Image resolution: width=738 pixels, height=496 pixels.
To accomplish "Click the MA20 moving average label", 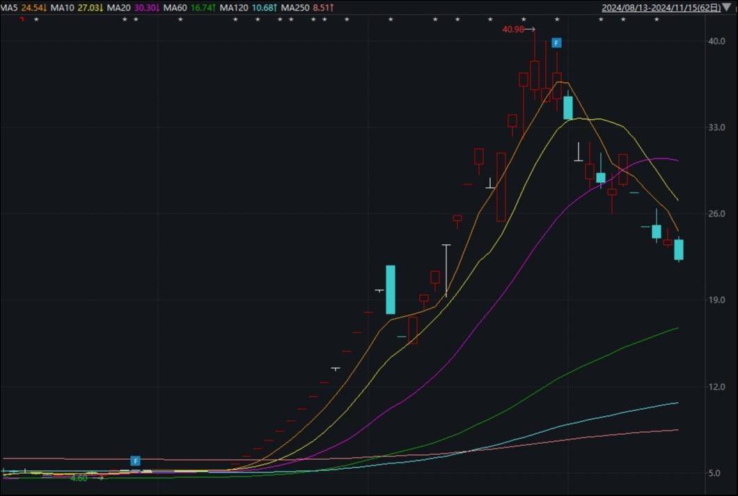I will pyautogui.click(x=118, y=8).
